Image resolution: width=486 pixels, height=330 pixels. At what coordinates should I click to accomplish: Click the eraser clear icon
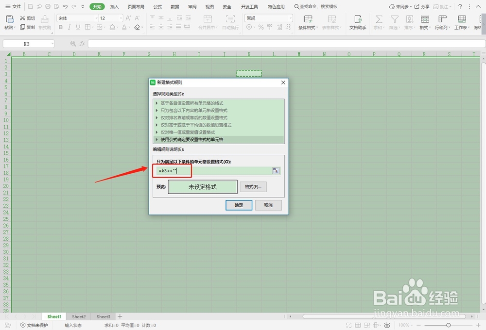137,27
